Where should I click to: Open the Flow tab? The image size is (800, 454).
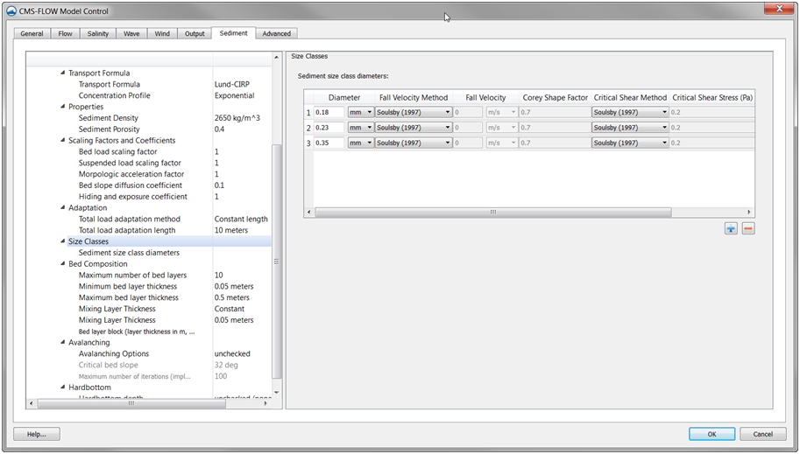point(66,33)
